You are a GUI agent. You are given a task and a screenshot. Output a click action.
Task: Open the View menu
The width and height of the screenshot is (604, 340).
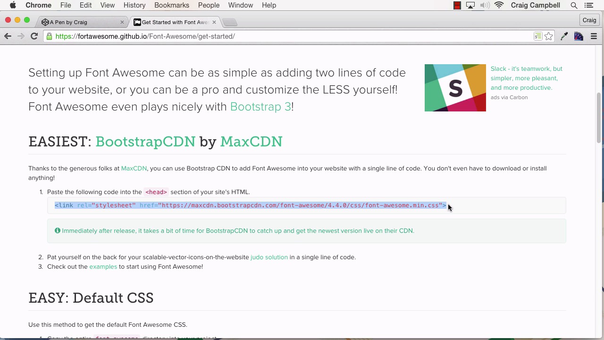[108, 5]
